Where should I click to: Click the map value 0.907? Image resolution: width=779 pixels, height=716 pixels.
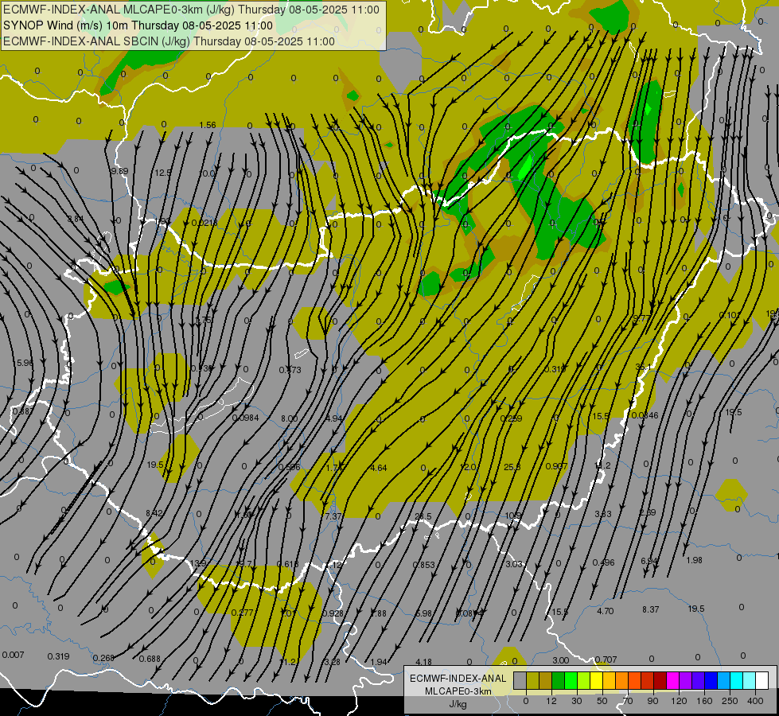coord(556,466)
